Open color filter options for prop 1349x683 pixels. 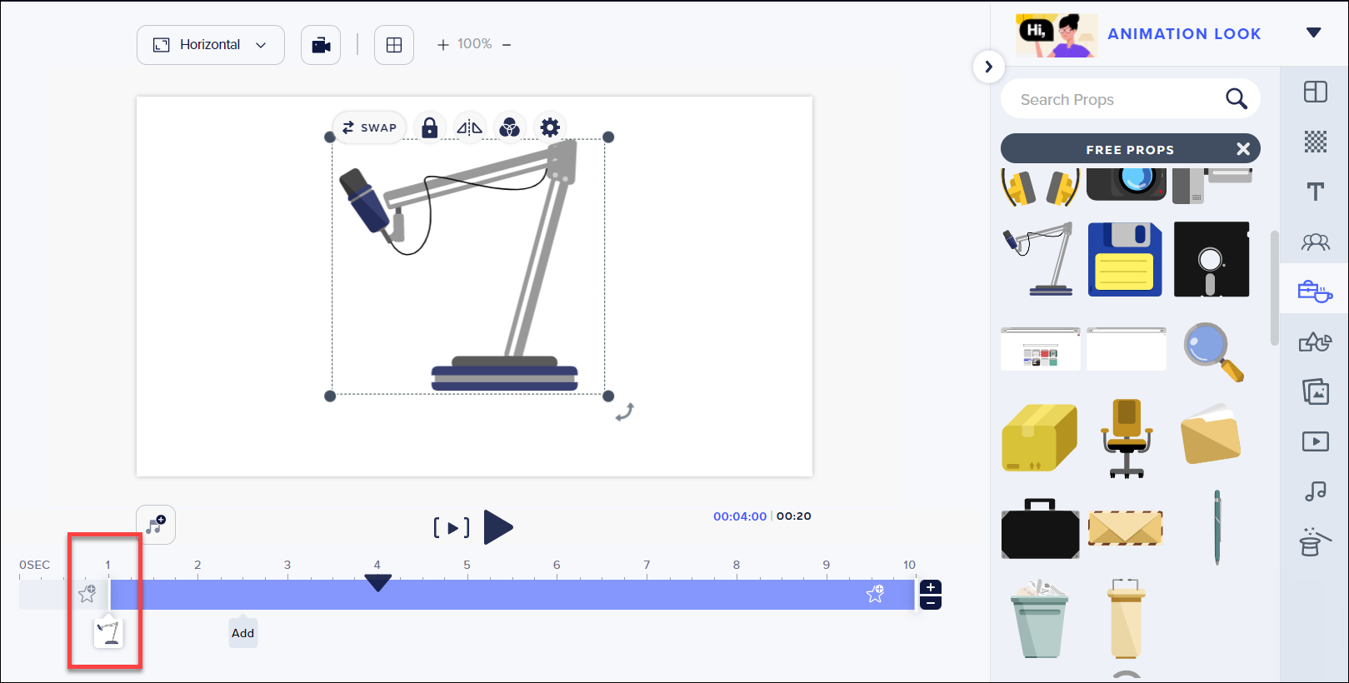(509, 127)
